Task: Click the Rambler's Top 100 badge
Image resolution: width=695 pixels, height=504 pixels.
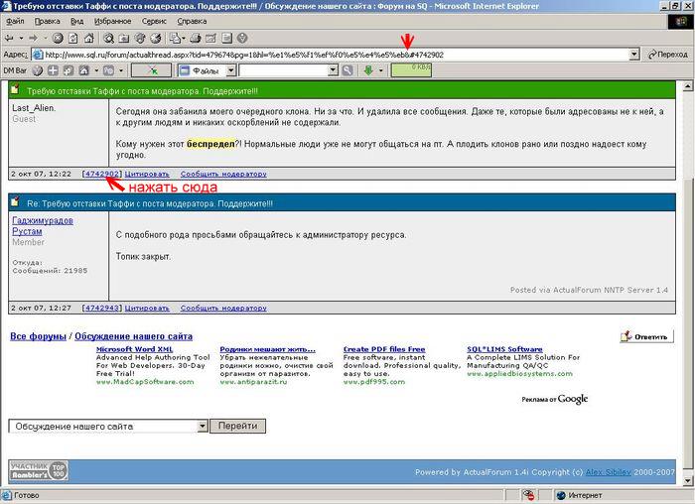Action: click(39, 471)
